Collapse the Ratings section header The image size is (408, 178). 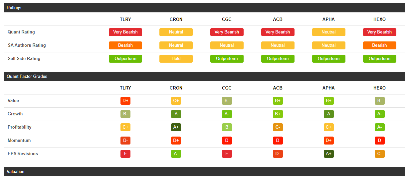(x=14, y=8)
